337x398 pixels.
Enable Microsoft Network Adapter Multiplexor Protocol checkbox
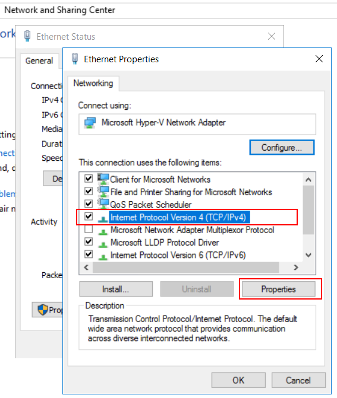(89, 229)
